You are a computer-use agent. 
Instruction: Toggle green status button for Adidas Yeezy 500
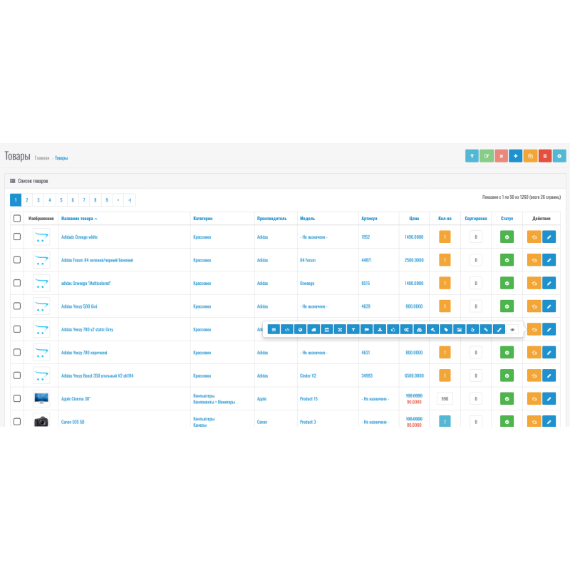click(x=507, y=306)
